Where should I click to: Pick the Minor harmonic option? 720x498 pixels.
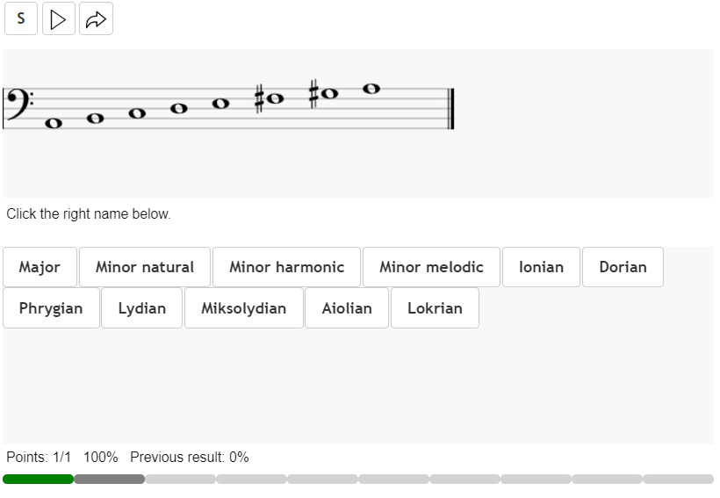point(286,267)
